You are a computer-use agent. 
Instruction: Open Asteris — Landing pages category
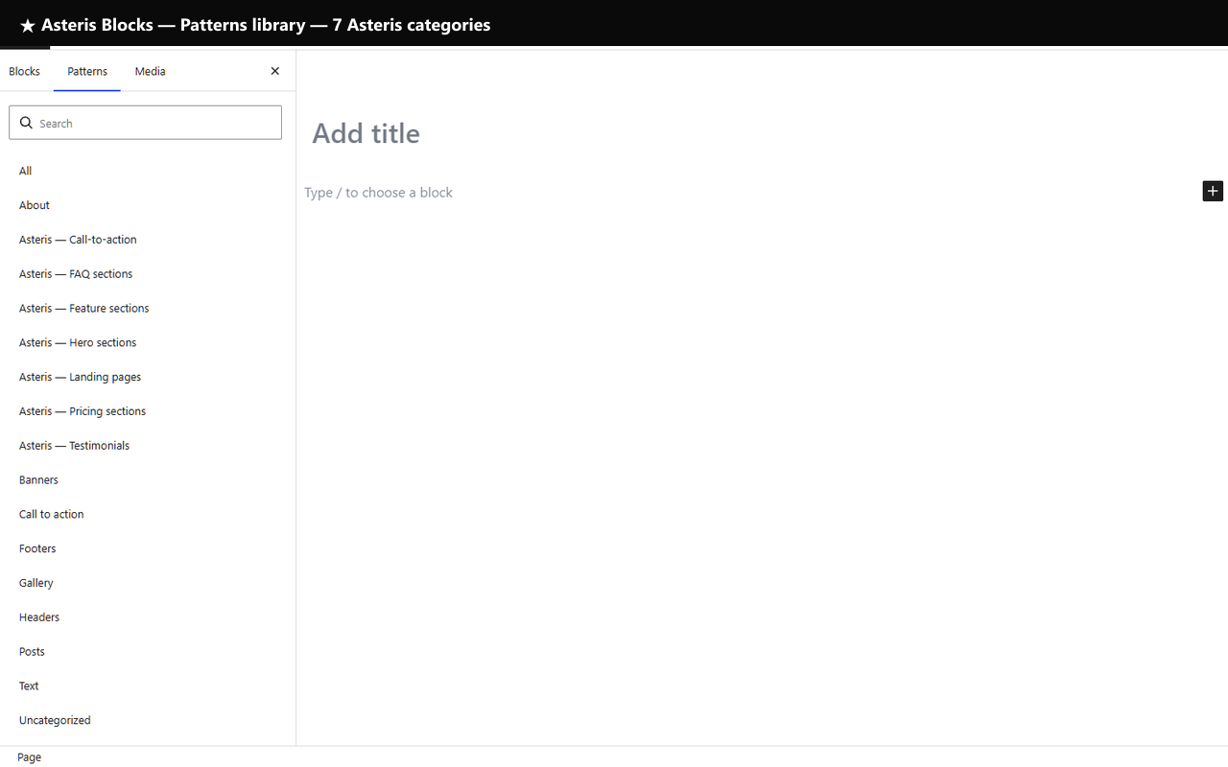pyautogui.click(x=148, y=377)
